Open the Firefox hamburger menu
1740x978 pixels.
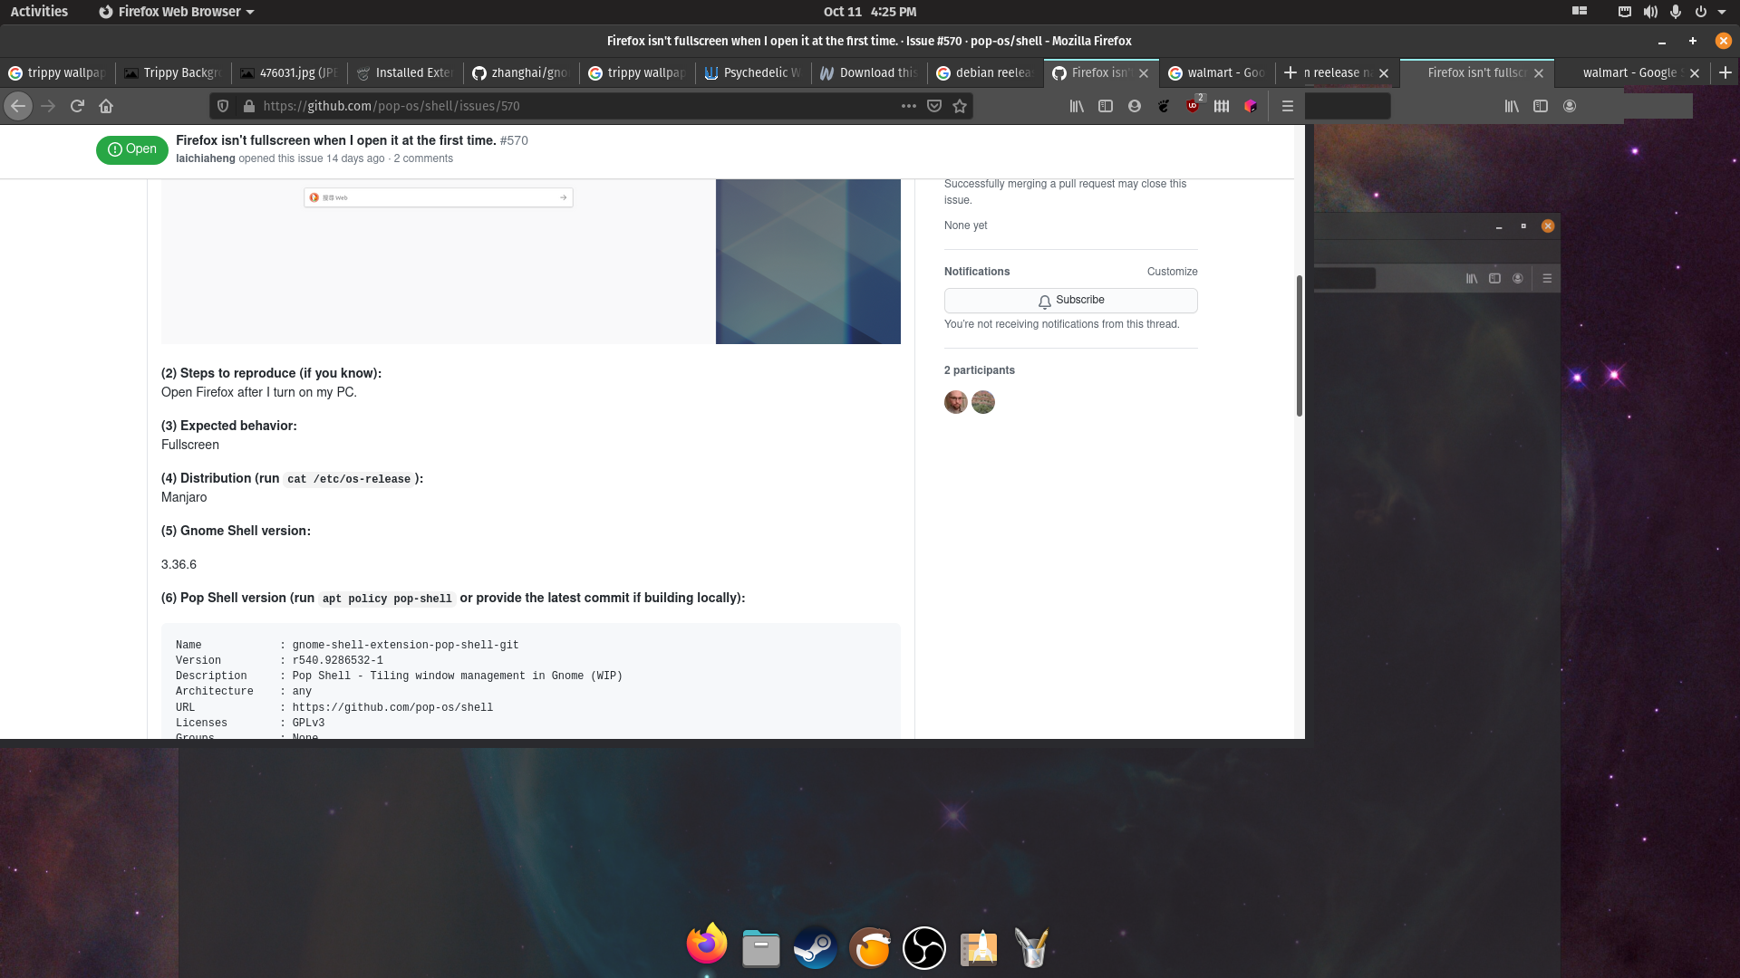tap(1287, 106)
